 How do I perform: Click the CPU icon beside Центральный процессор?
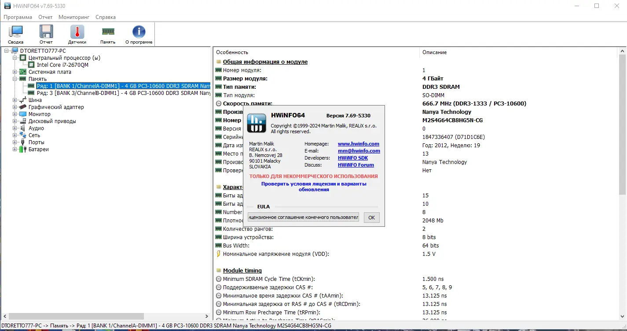pyautogui.click(x=23, y=58)
